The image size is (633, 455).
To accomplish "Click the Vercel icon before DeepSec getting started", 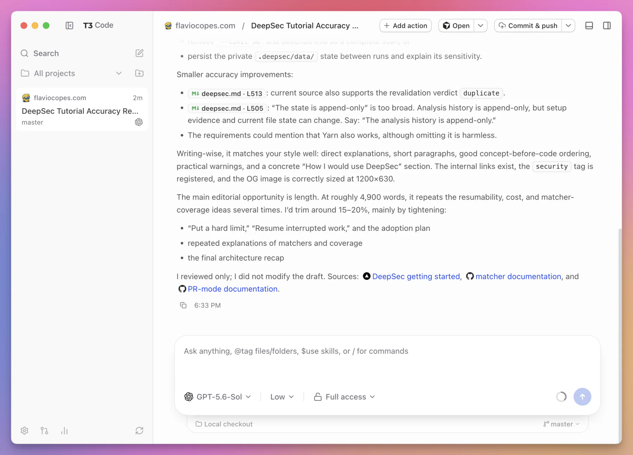I will pos(366,276).
